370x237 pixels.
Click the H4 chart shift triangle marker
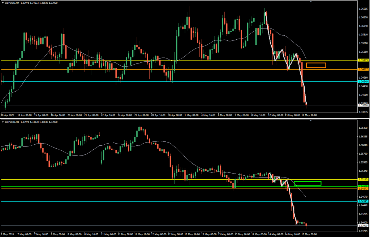(x=311, y=1)
